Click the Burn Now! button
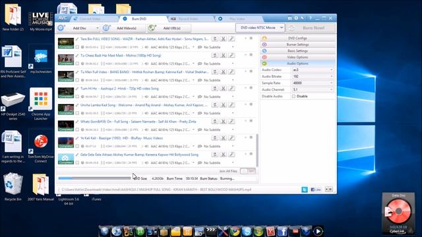The image size is (422, 237). pyautogui.click(x=311, y=28)
